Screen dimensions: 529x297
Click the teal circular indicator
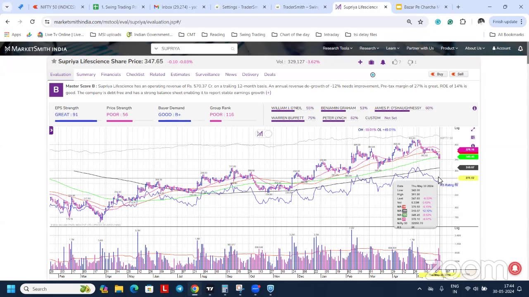point(373,75)
